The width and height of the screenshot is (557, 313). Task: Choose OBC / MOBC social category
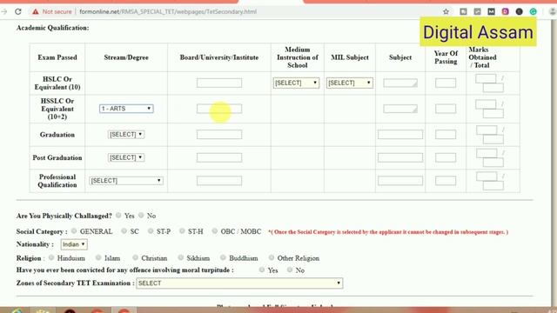coord(215,230)
